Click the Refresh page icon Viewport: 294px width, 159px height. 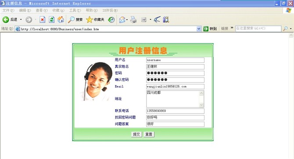(52, 19)
